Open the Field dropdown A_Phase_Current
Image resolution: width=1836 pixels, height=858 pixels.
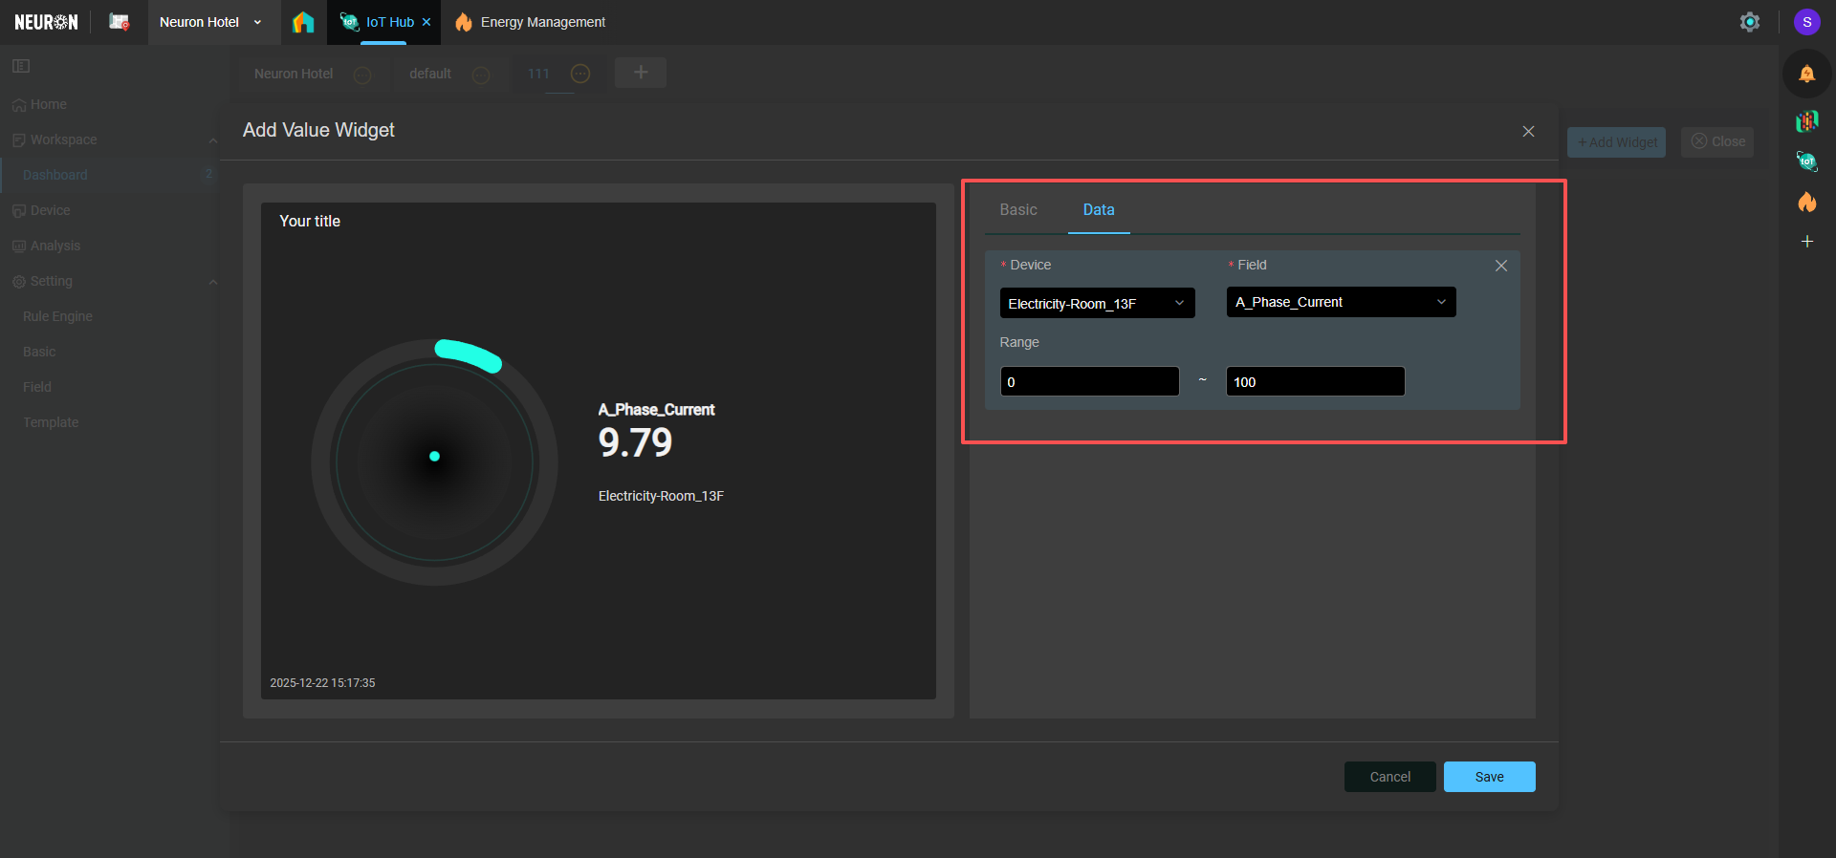coord(1341,302)
